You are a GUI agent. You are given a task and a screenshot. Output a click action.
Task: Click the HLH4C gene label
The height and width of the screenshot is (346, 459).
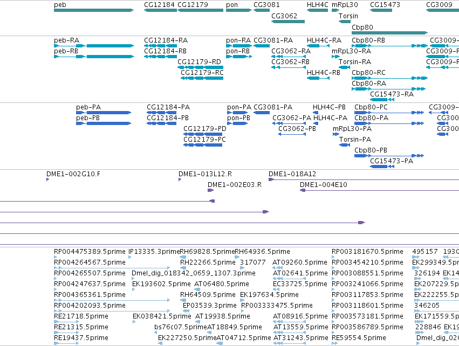click(x=318, y=5)
